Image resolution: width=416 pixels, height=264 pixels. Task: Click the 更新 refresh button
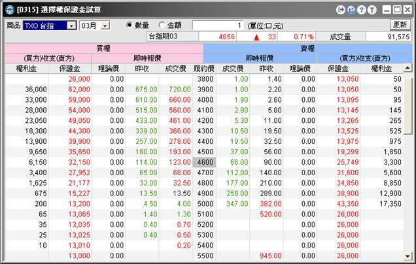(x=400, y=25)
